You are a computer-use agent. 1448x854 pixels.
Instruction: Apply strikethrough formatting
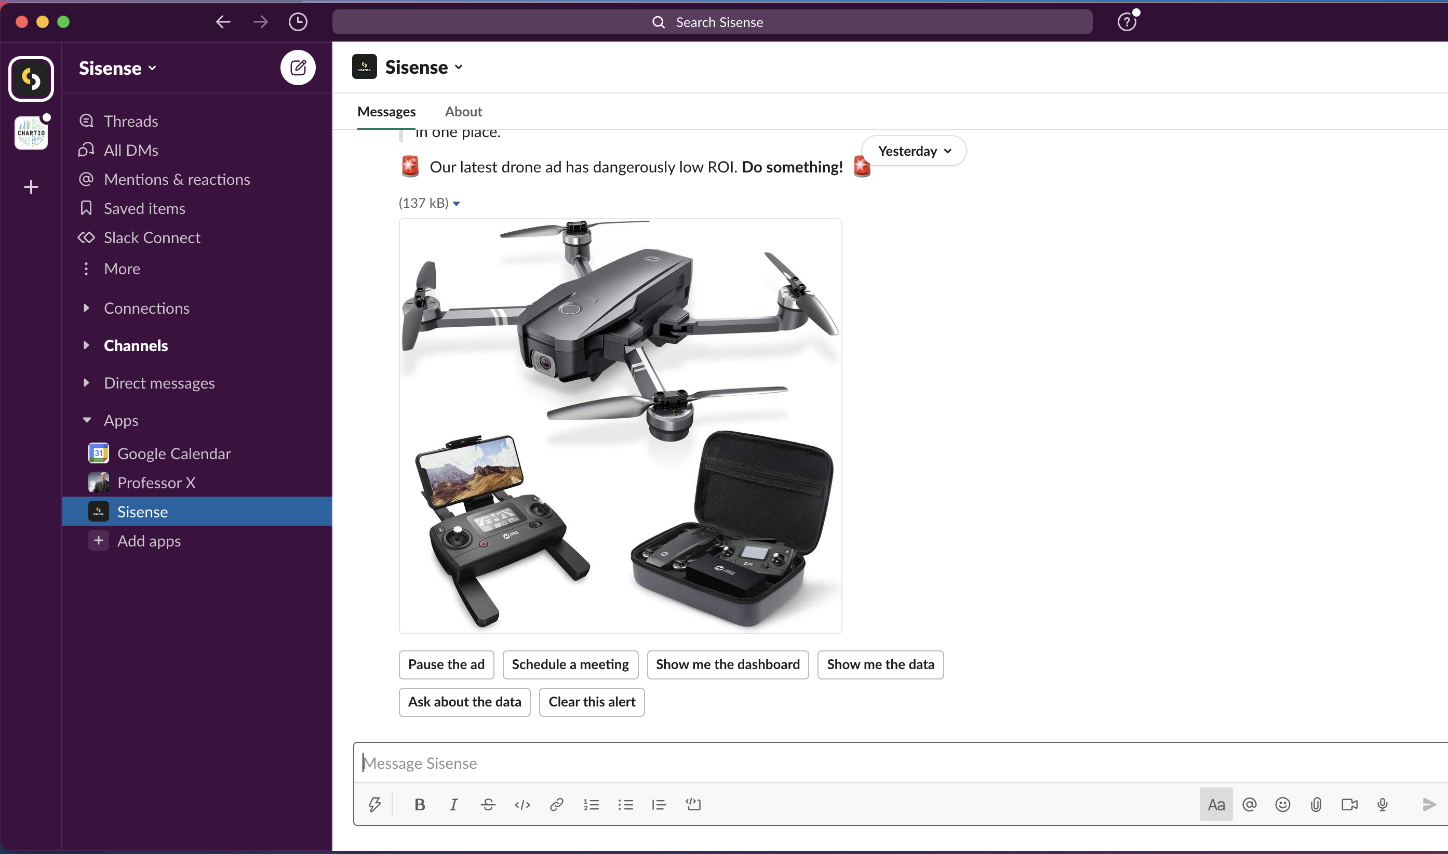pos(488,804)
